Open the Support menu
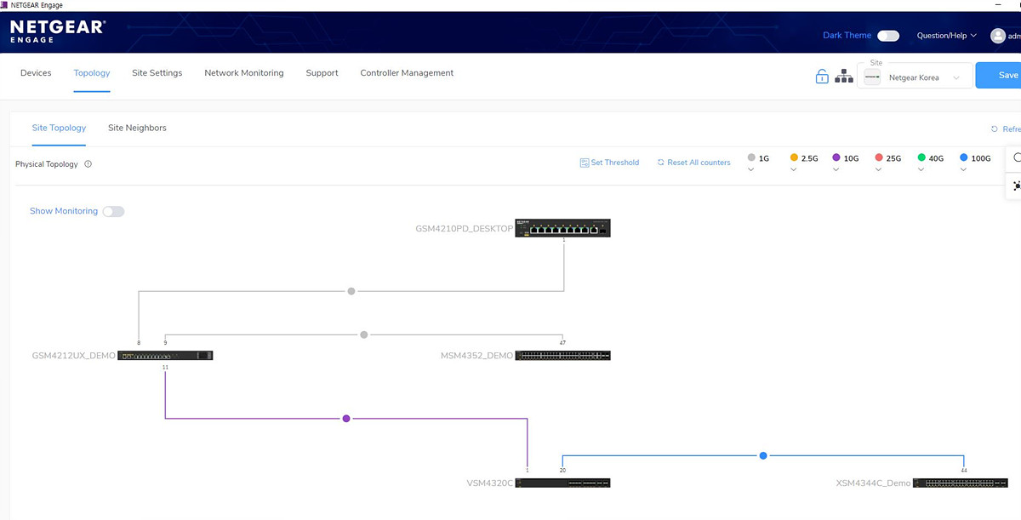The width and height of the screenshot is (1021, 520). pyautogui.click(x=322, y=73)
